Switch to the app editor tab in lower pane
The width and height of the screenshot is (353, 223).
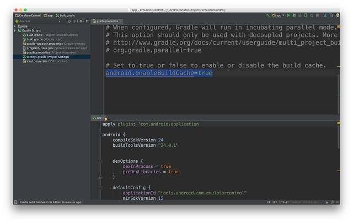coord(97,118)
